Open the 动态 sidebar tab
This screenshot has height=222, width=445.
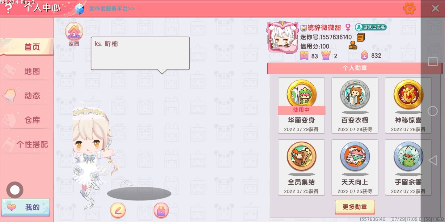pyautogui.click(x=27, y=96)
